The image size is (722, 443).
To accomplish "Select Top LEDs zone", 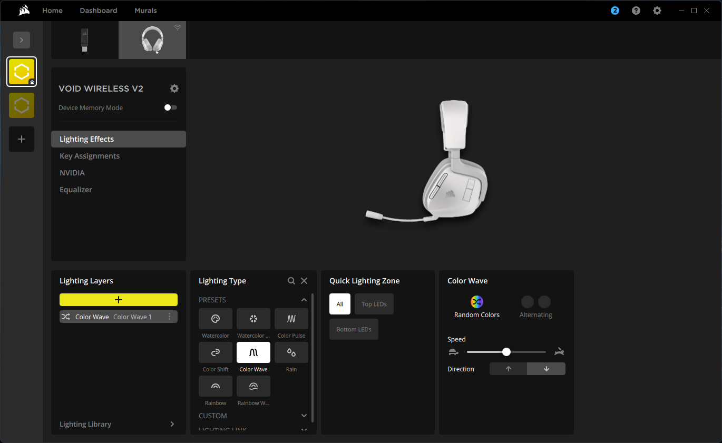I will click(374, 304).
